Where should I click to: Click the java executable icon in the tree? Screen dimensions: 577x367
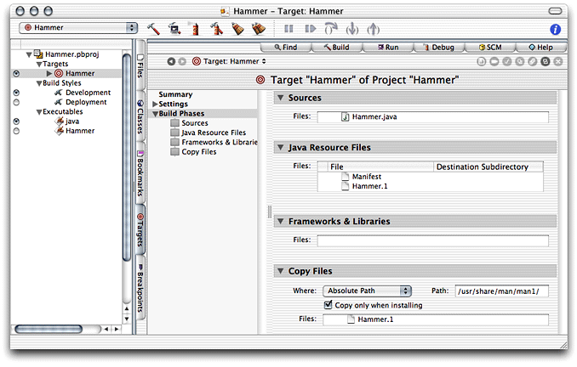tap(60, 121)
